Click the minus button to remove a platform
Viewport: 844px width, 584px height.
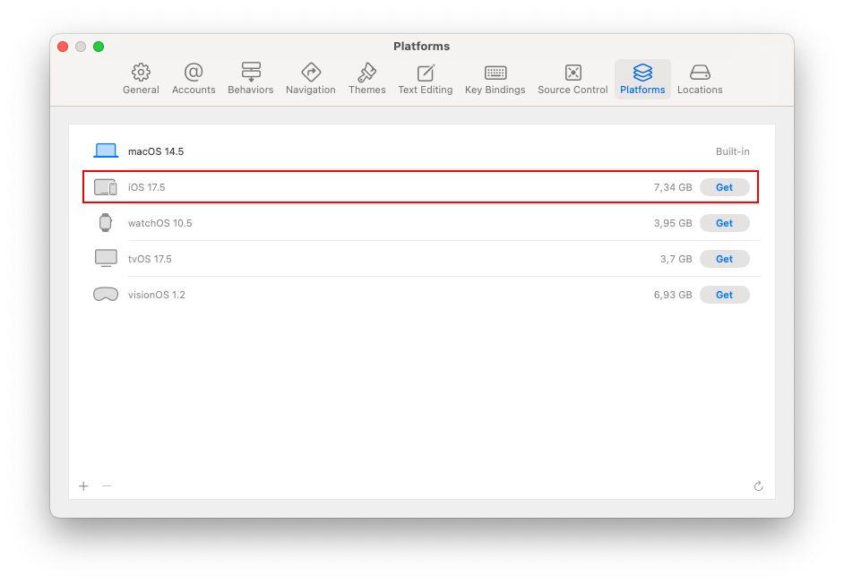tap(107, 485)
